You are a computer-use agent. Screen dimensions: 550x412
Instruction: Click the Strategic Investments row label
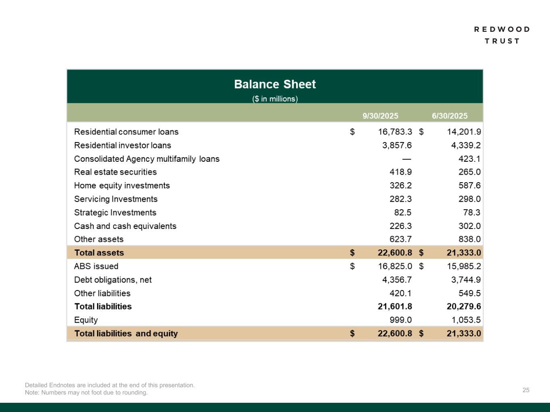pyautogui.click(x=115, y=212)
